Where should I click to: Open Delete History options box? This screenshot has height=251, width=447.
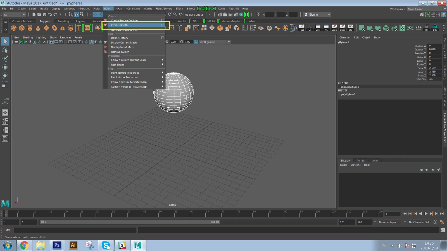point(163,38)
